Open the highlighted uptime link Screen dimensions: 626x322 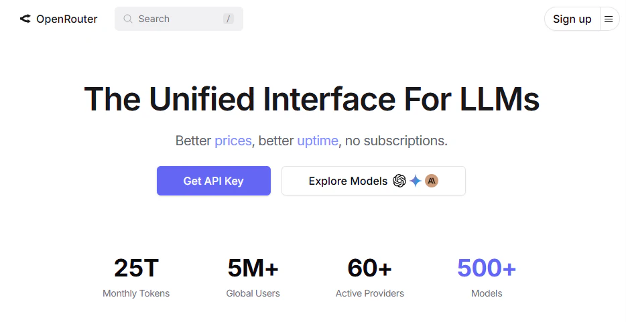[318, 141]
